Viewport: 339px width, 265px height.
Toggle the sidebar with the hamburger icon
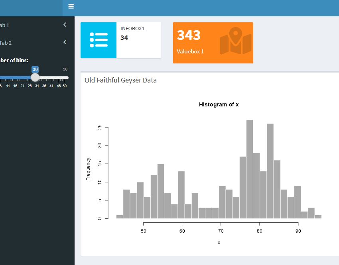pos(71,6)
